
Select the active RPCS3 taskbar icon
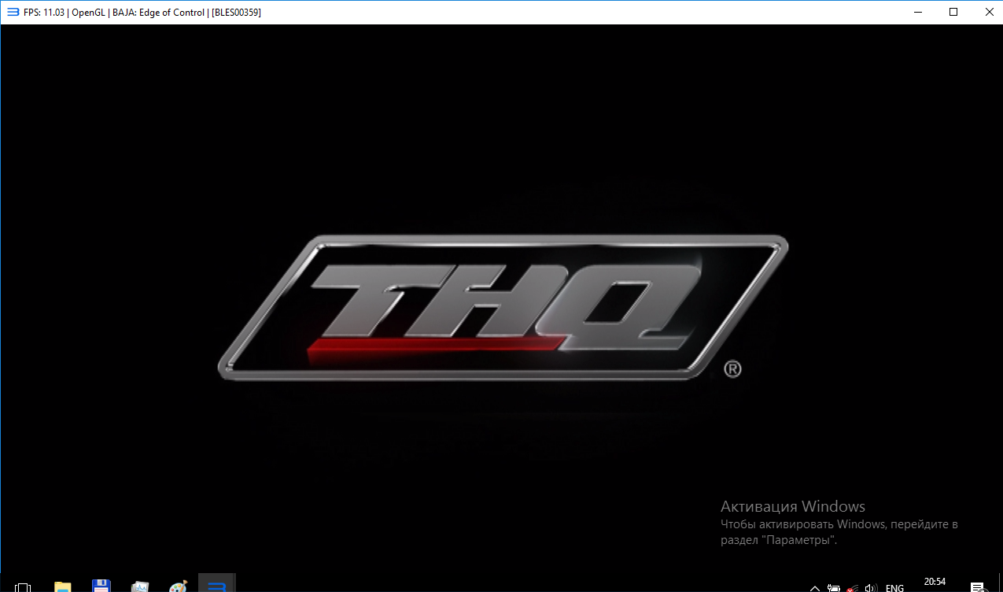[x=217, y=586]
